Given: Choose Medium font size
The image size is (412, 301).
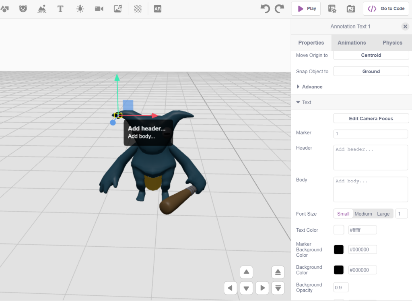Looking at the screenshot, I should (x=363, y=214).
